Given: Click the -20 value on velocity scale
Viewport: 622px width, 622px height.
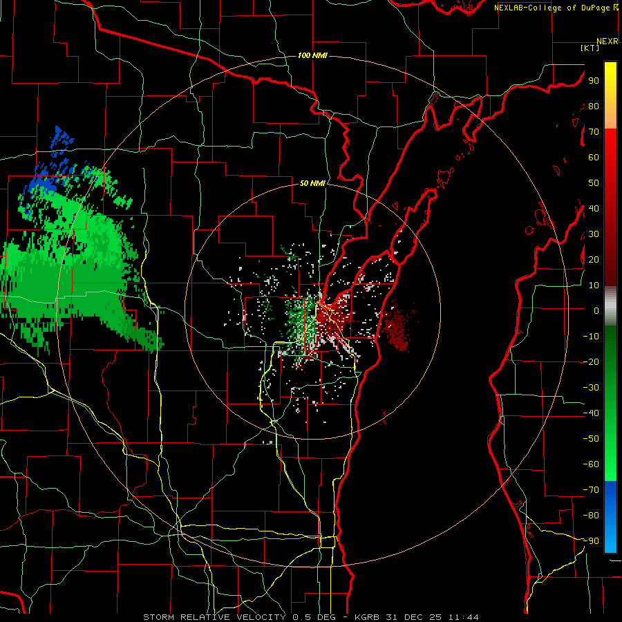Looking at the screenshot, I should (591, 361).
